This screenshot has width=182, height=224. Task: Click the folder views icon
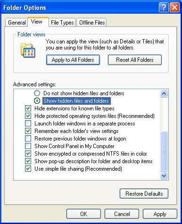click(28, 50)
